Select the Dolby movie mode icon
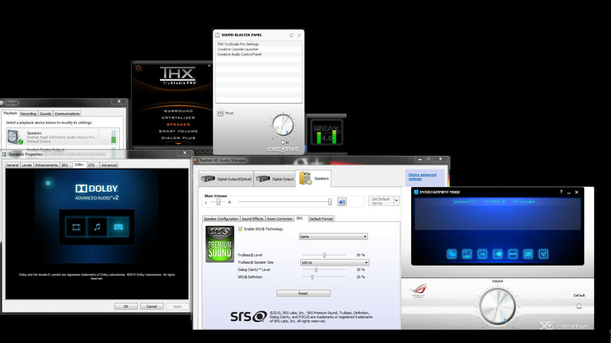 (76, 227)
